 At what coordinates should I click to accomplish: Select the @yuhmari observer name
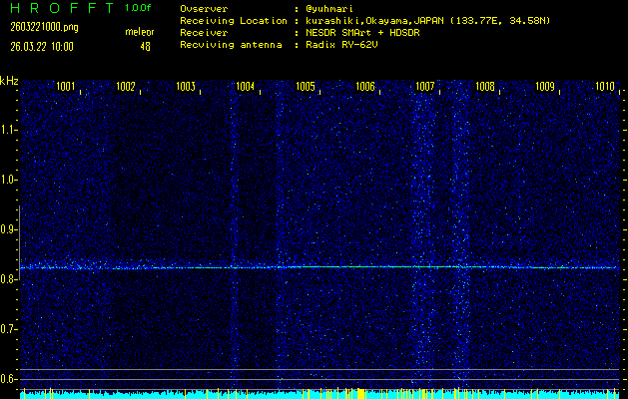[x=329, y=9]
